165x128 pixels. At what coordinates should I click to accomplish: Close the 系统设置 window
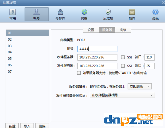click(x=163, y=3)
